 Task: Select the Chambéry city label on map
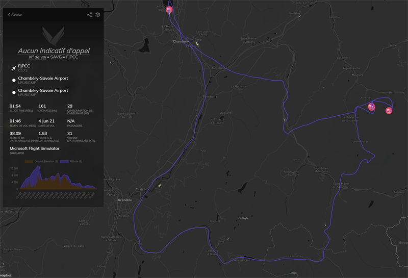click(181, 41)
